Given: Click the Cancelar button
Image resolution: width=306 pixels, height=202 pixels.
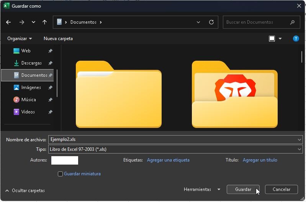Looking at the screenshot, I should (x=281, y=189).
